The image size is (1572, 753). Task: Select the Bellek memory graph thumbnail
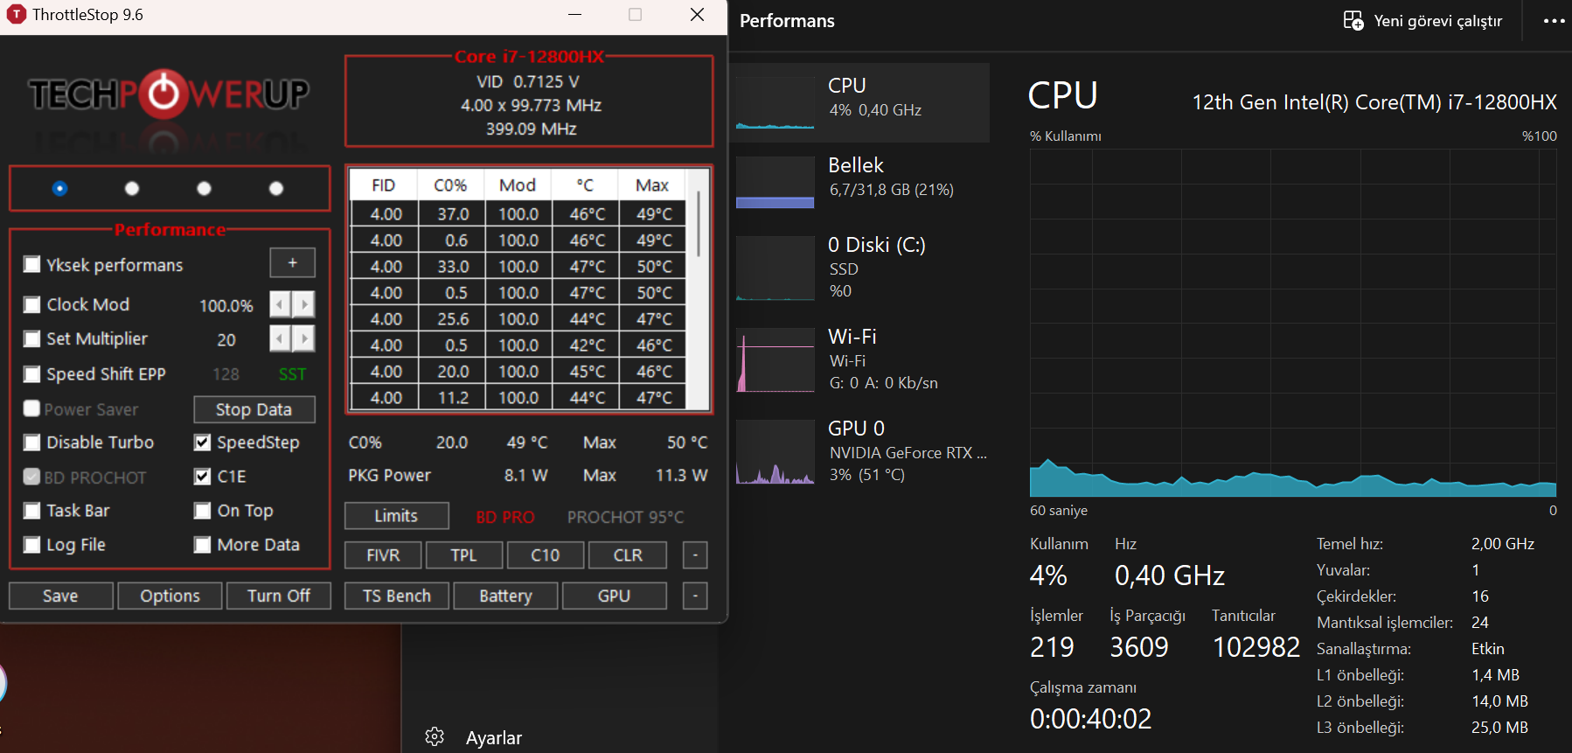[x=776, y=182]
